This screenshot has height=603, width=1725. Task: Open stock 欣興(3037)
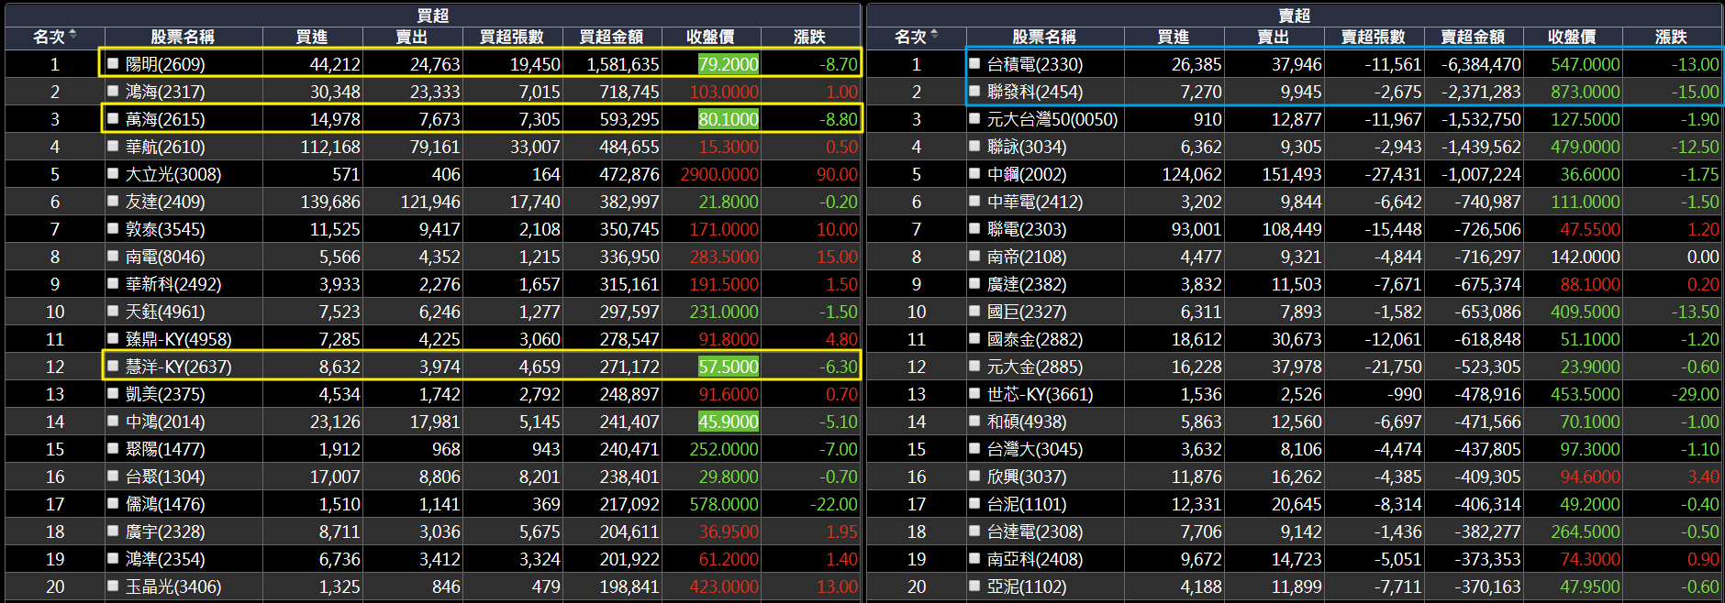coord(1027,477)
